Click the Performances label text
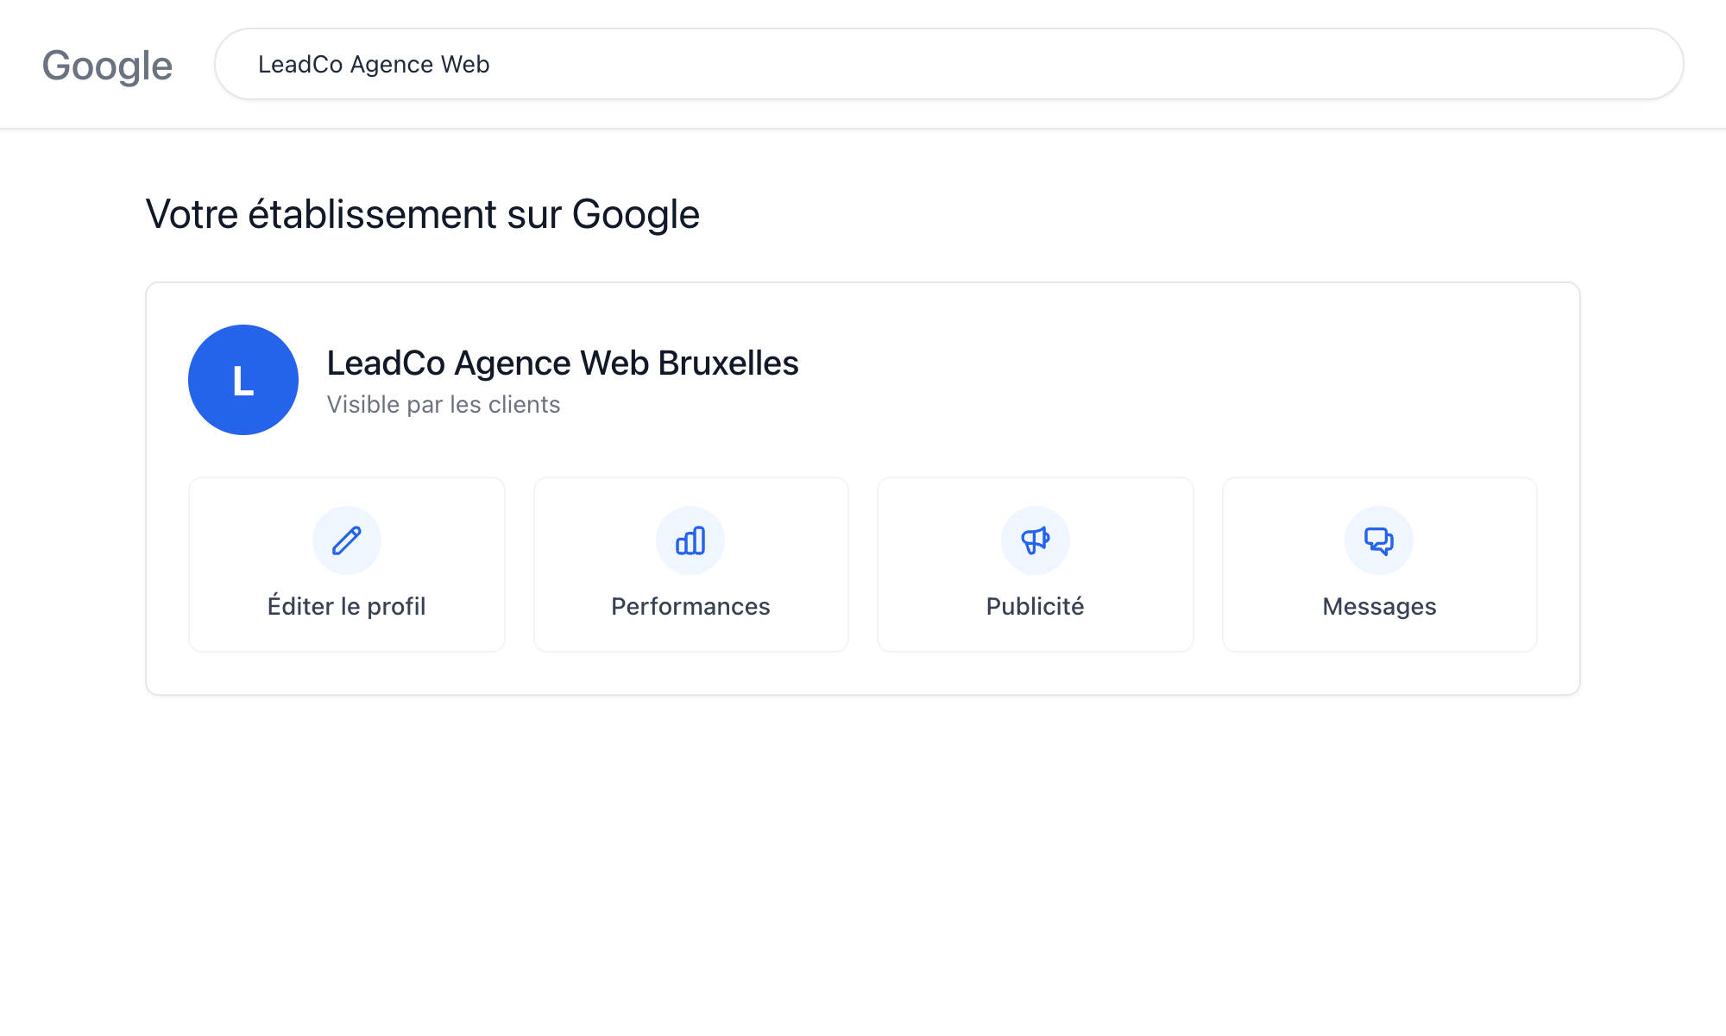The width and height of the screenshot is (1726, 1036). pyautogui.click(x=690, y=606)
